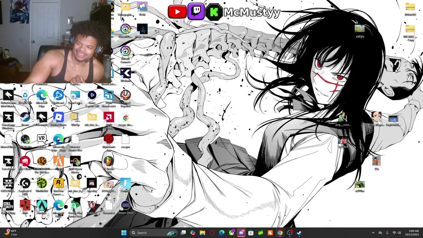The image size is (423, 238).
Task: Click the microphone tray icon
Action: click(387, 233)
